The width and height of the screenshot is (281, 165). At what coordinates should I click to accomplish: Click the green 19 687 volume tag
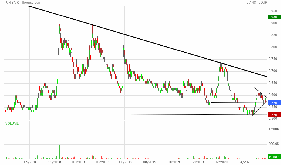[274, 157]
